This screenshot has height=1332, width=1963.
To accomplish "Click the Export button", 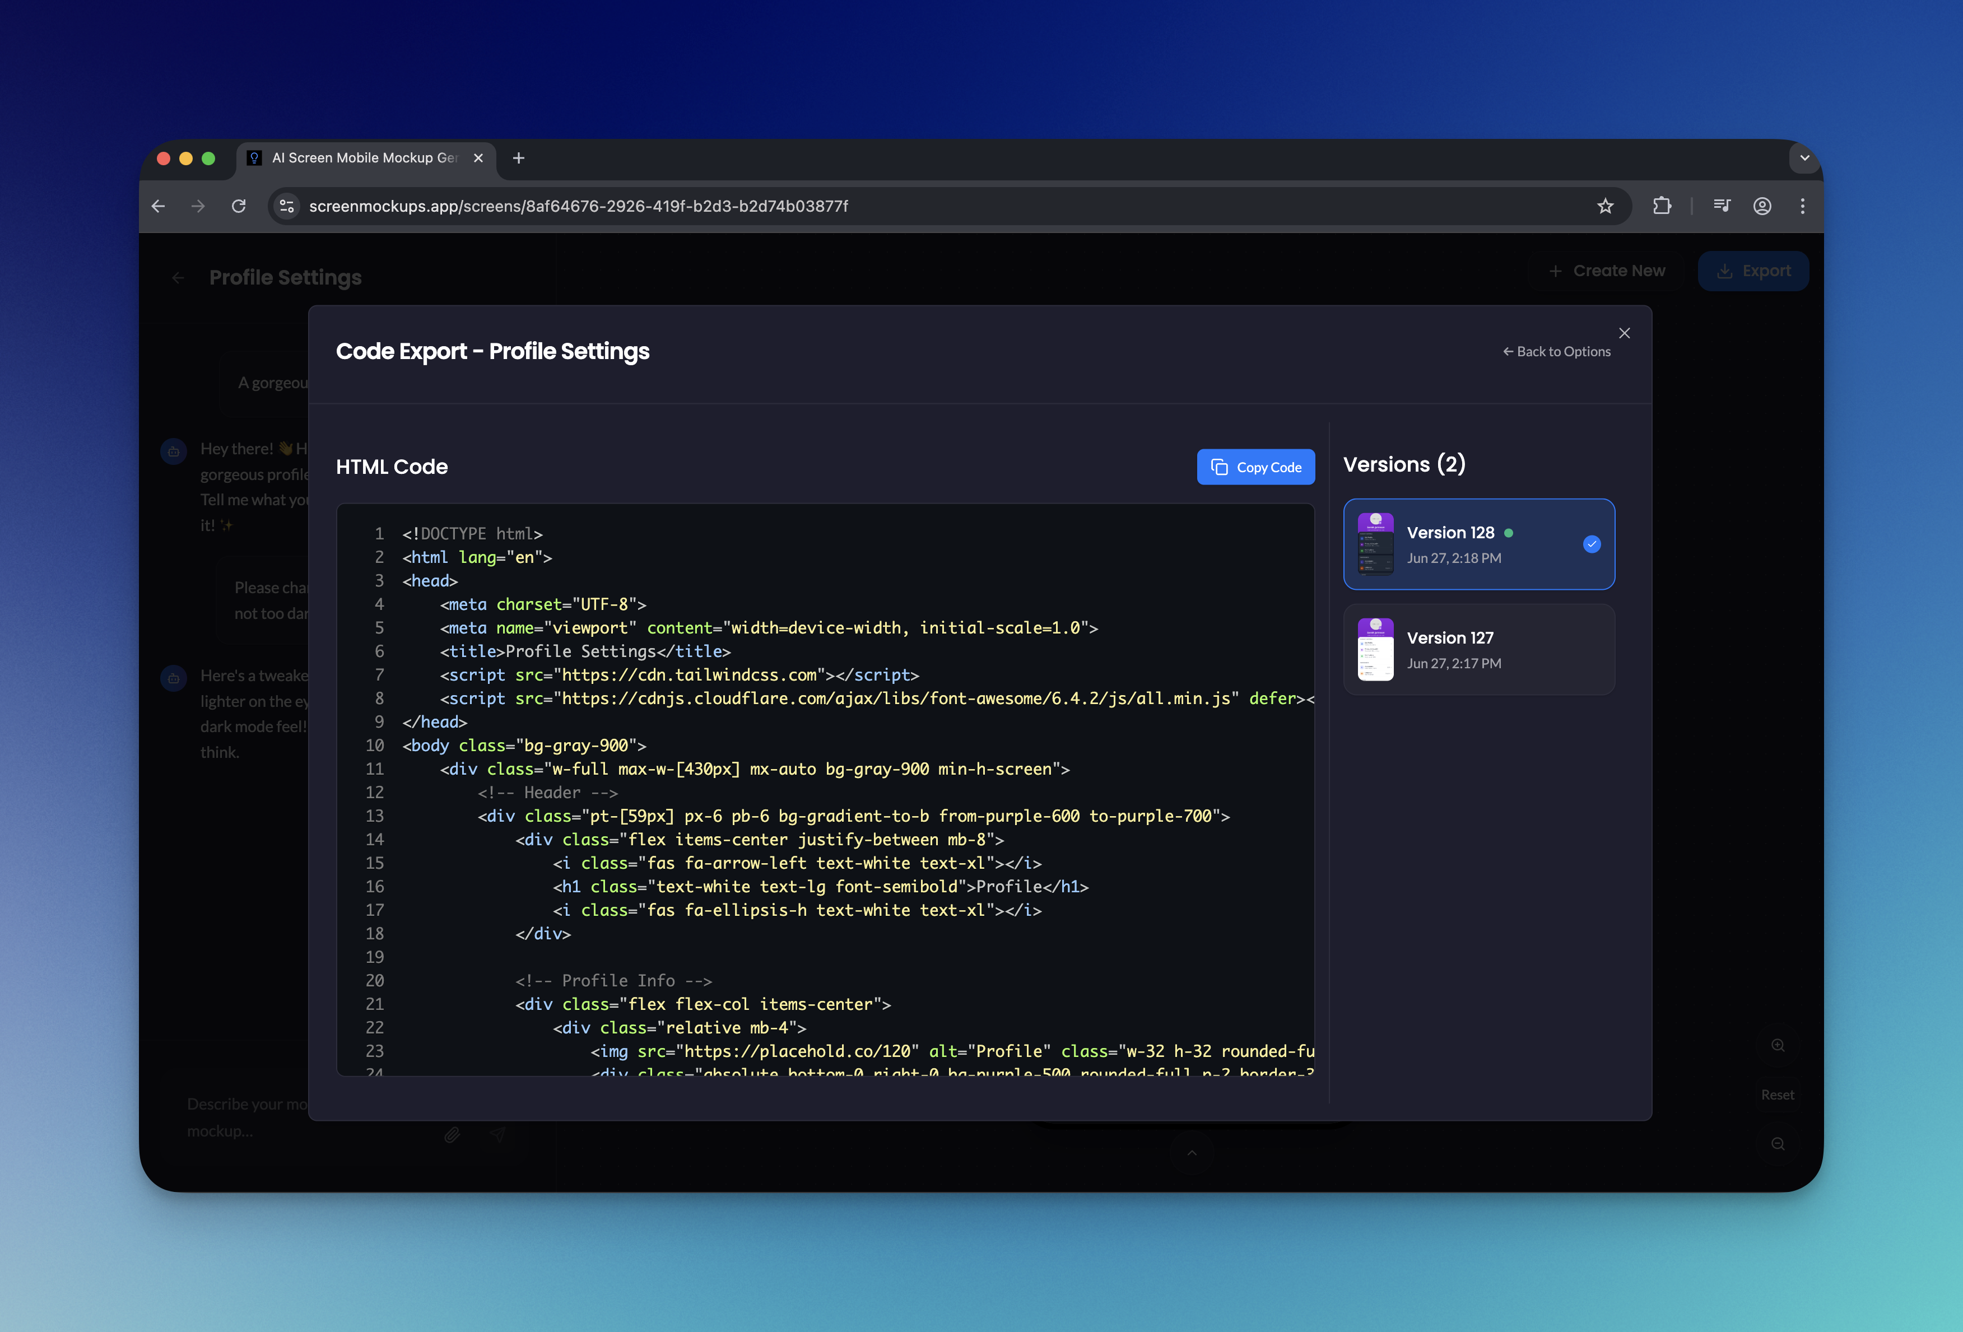I will [x=1753, y=271].
